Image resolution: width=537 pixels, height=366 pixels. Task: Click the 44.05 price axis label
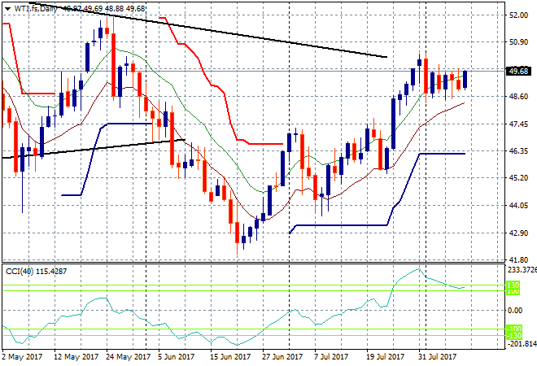tap(518, 206)
